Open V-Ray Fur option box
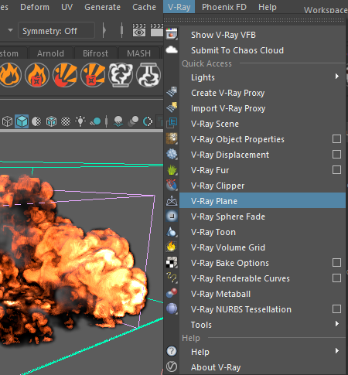 [x=336, y=170]
